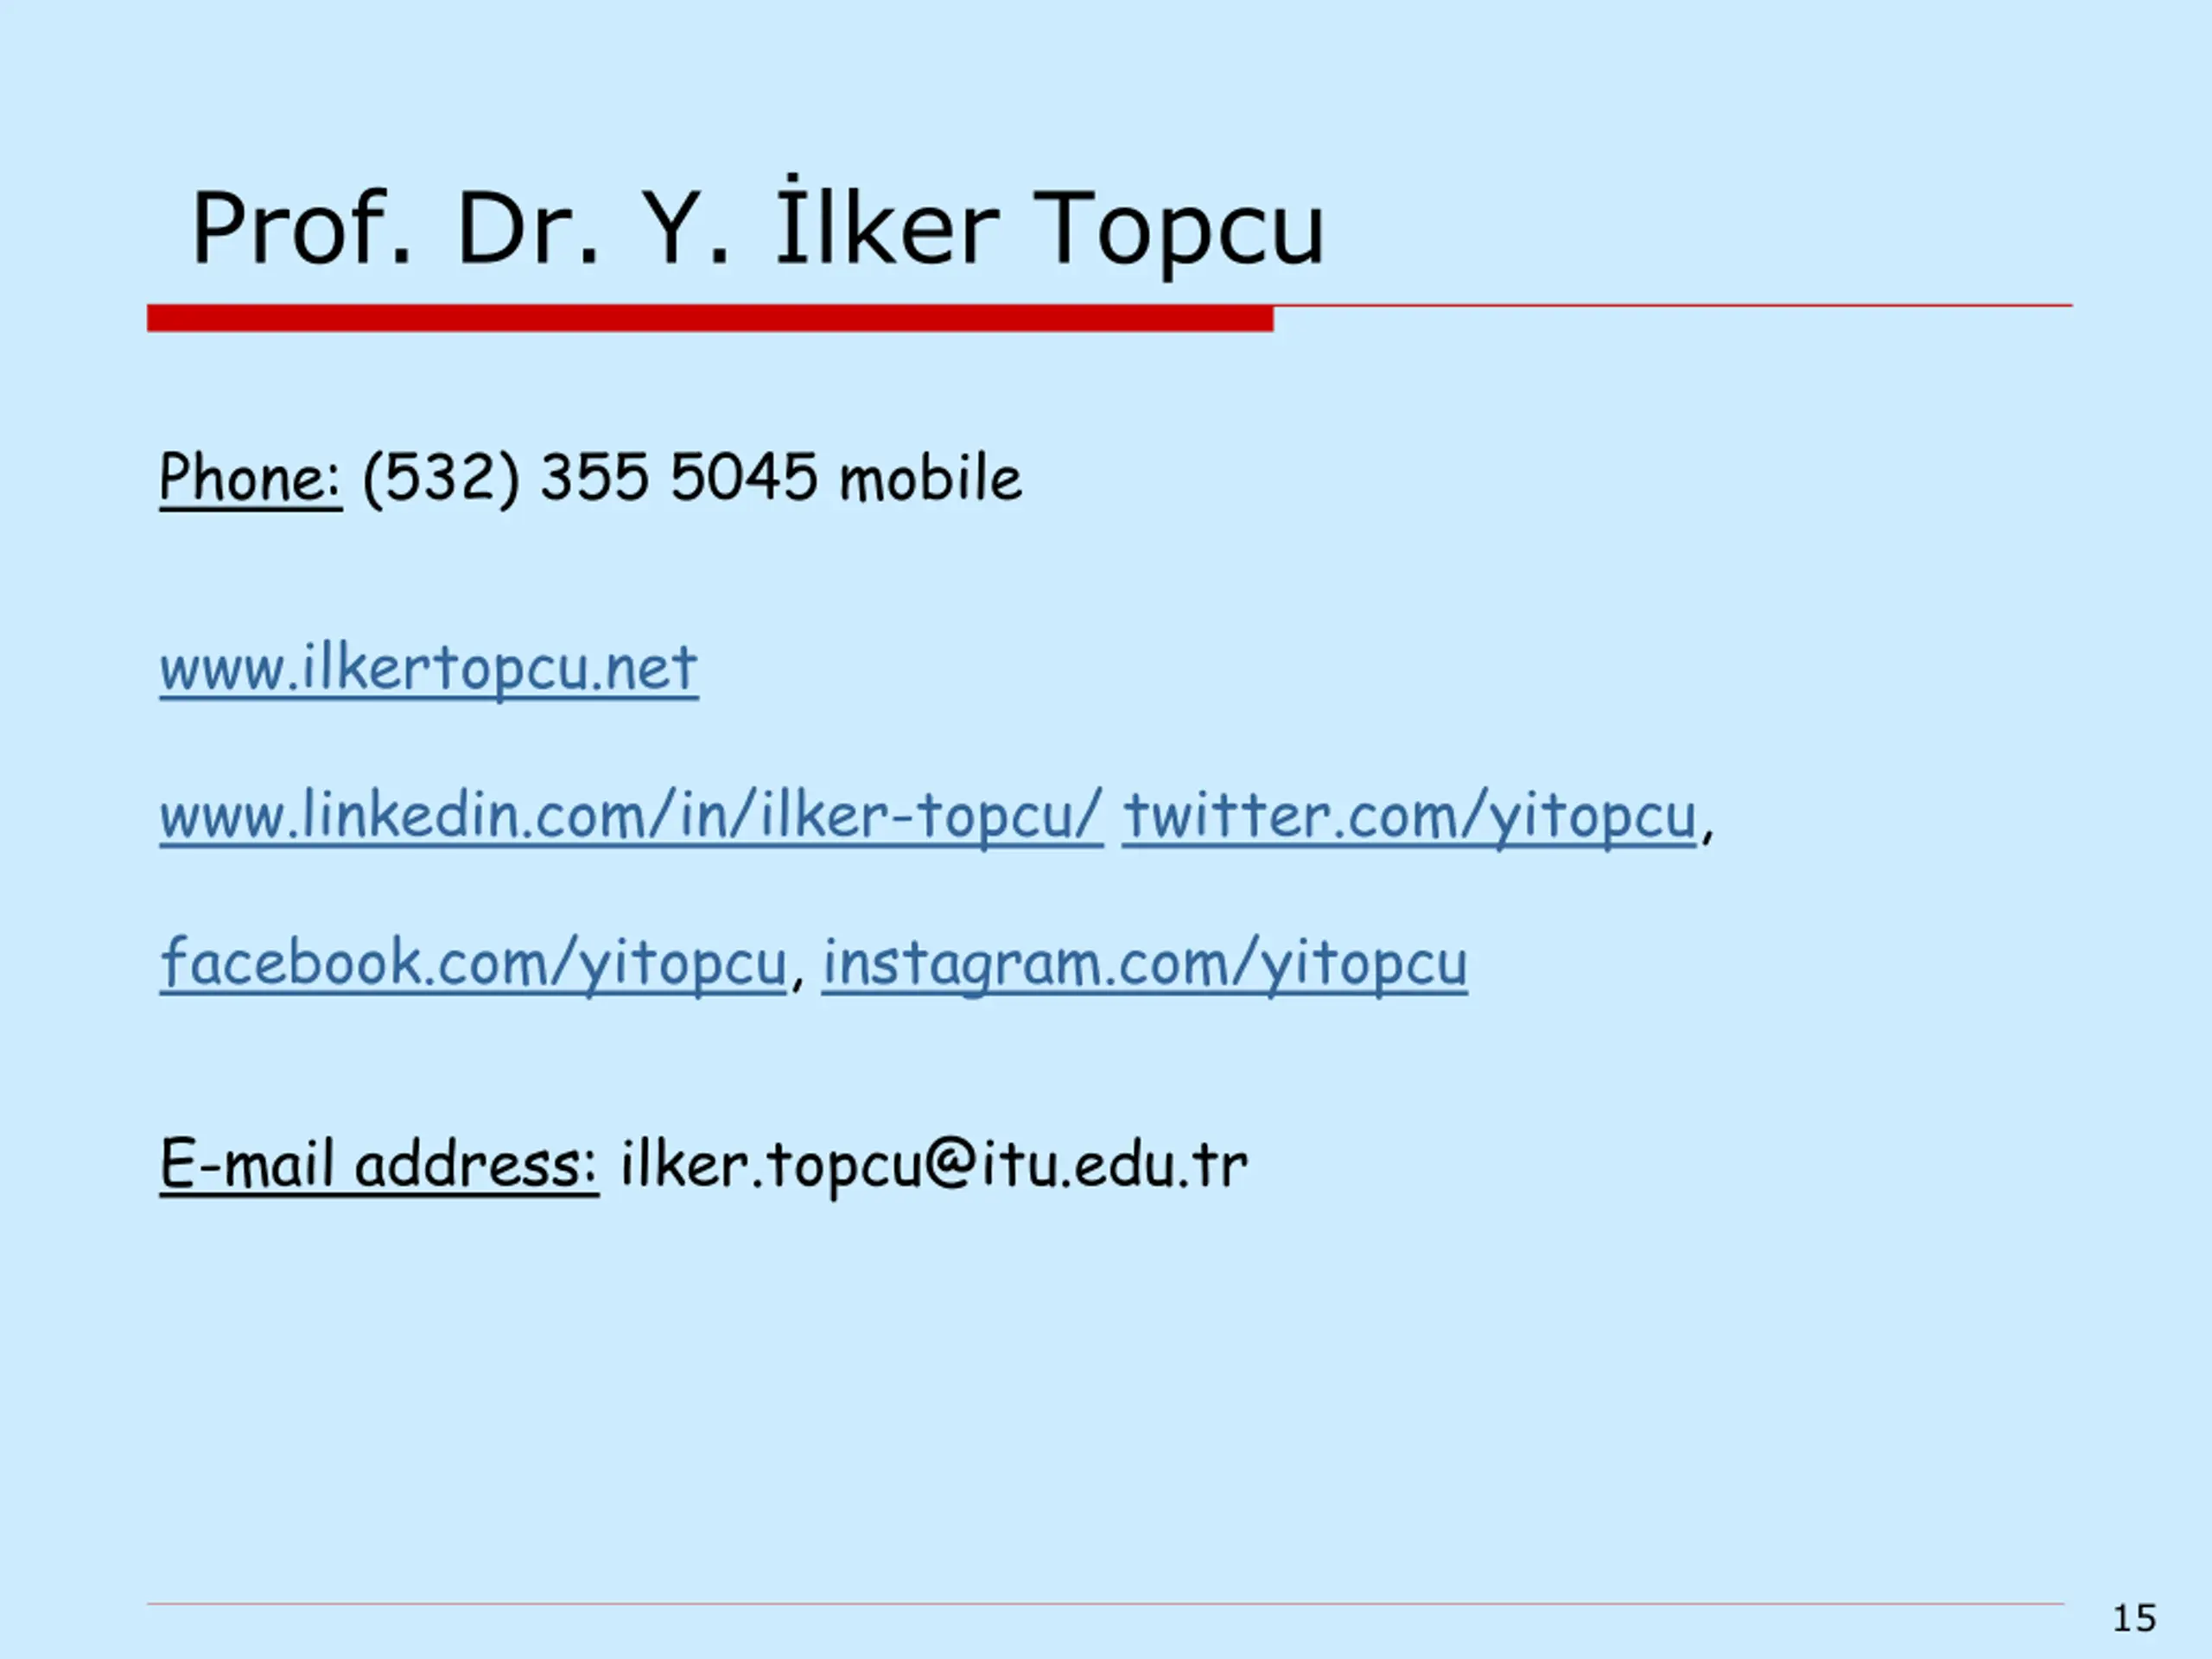Click the ilker.topcu@itu.edu.tr email address

tap(934, 1165)
